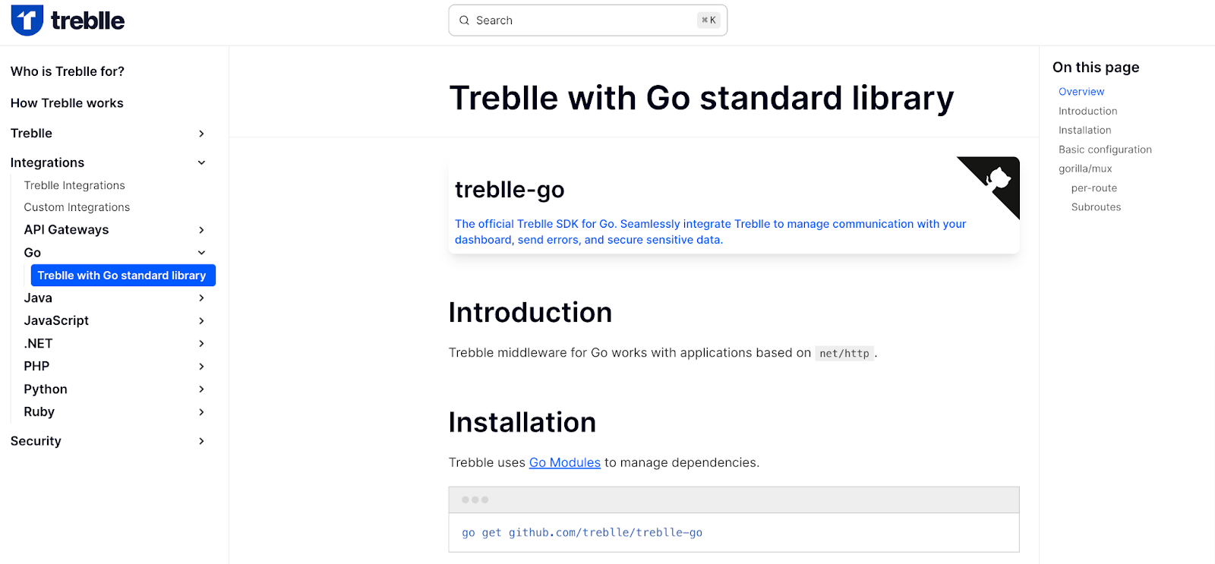
Task: Expand the API Gateways chevron
Action: (x=201, y=230)
